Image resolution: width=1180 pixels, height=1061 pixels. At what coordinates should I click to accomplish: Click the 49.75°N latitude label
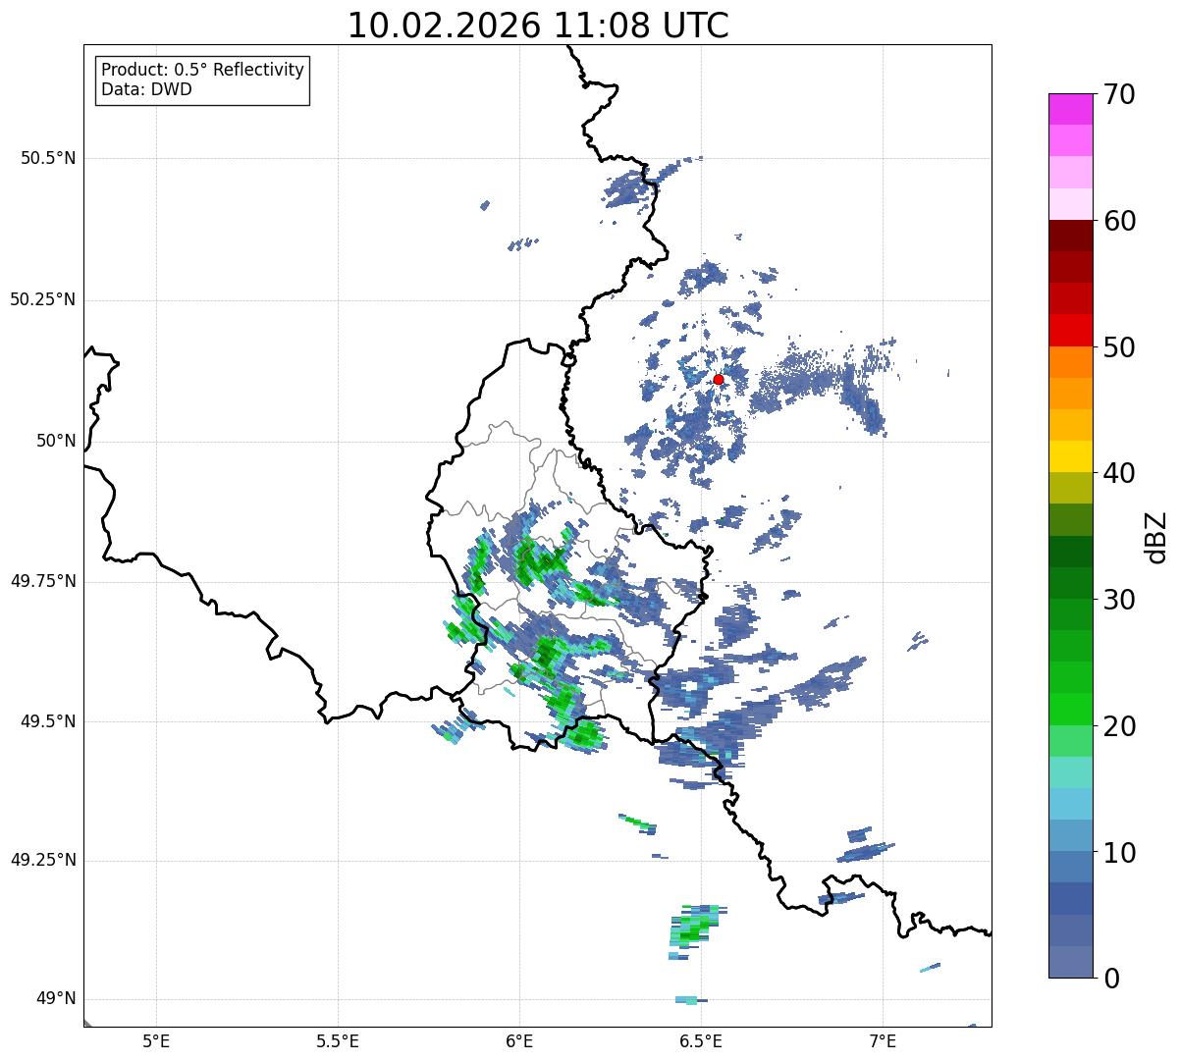(43, 581)
